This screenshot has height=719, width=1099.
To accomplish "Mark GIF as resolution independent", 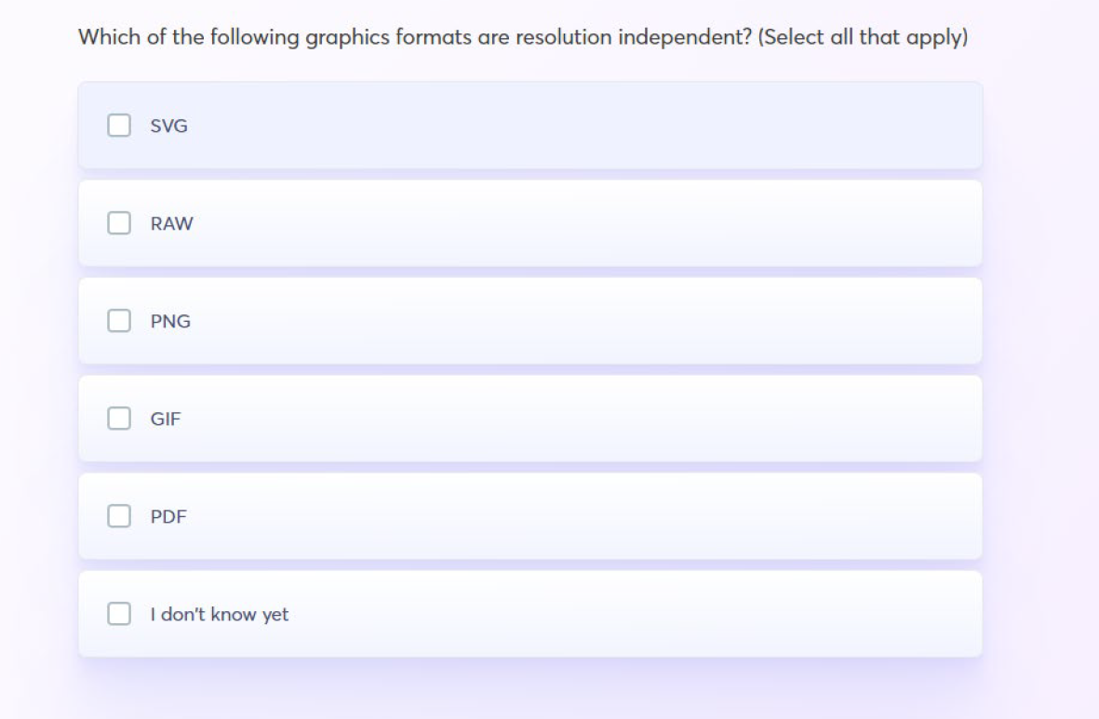I will coord(118,419).
